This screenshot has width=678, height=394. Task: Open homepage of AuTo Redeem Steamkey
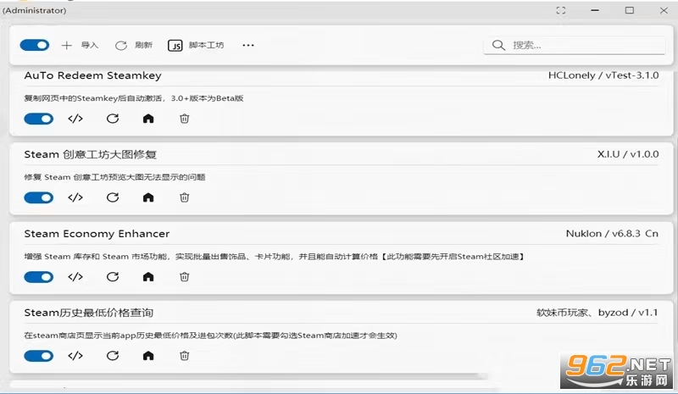coord(148,119)
